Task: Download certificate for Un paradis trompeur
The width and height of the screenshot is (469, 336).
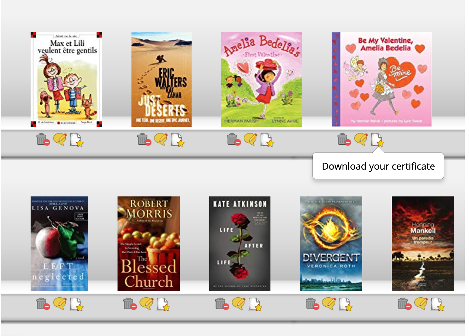Action: [438, 304]
